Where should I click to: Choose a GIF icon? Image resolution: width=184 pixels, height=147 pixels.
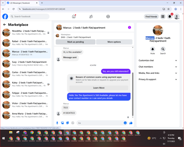coord(73,123)
